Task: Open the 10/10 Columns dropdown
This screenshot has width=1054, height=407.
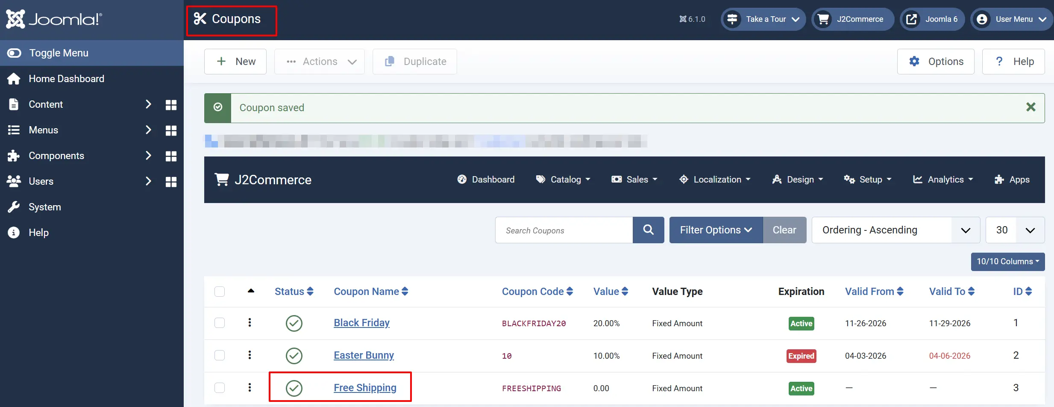Action: coord(1008,262)
